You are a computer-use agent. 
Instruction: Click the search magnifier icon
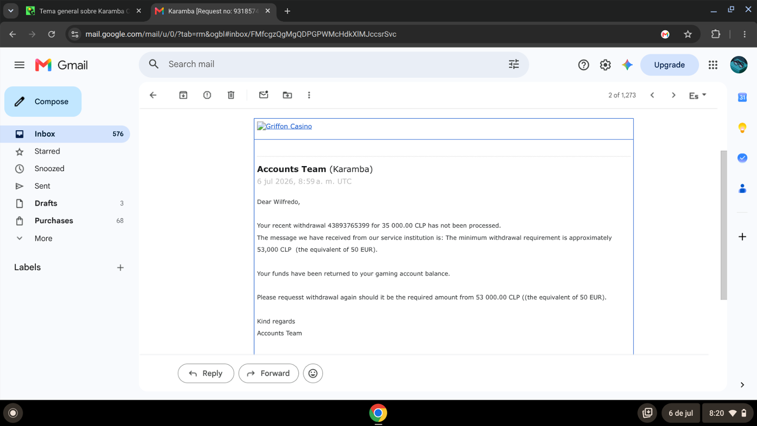[154, 64]
